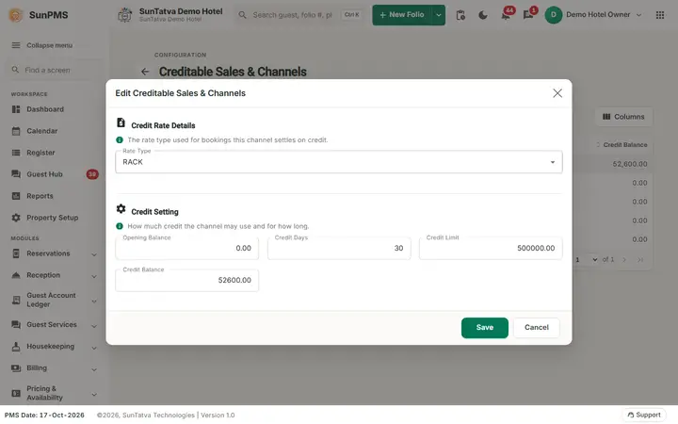Open notifications bell with 44 badge
Screen dimensions: 678x424
pos(506,15)
